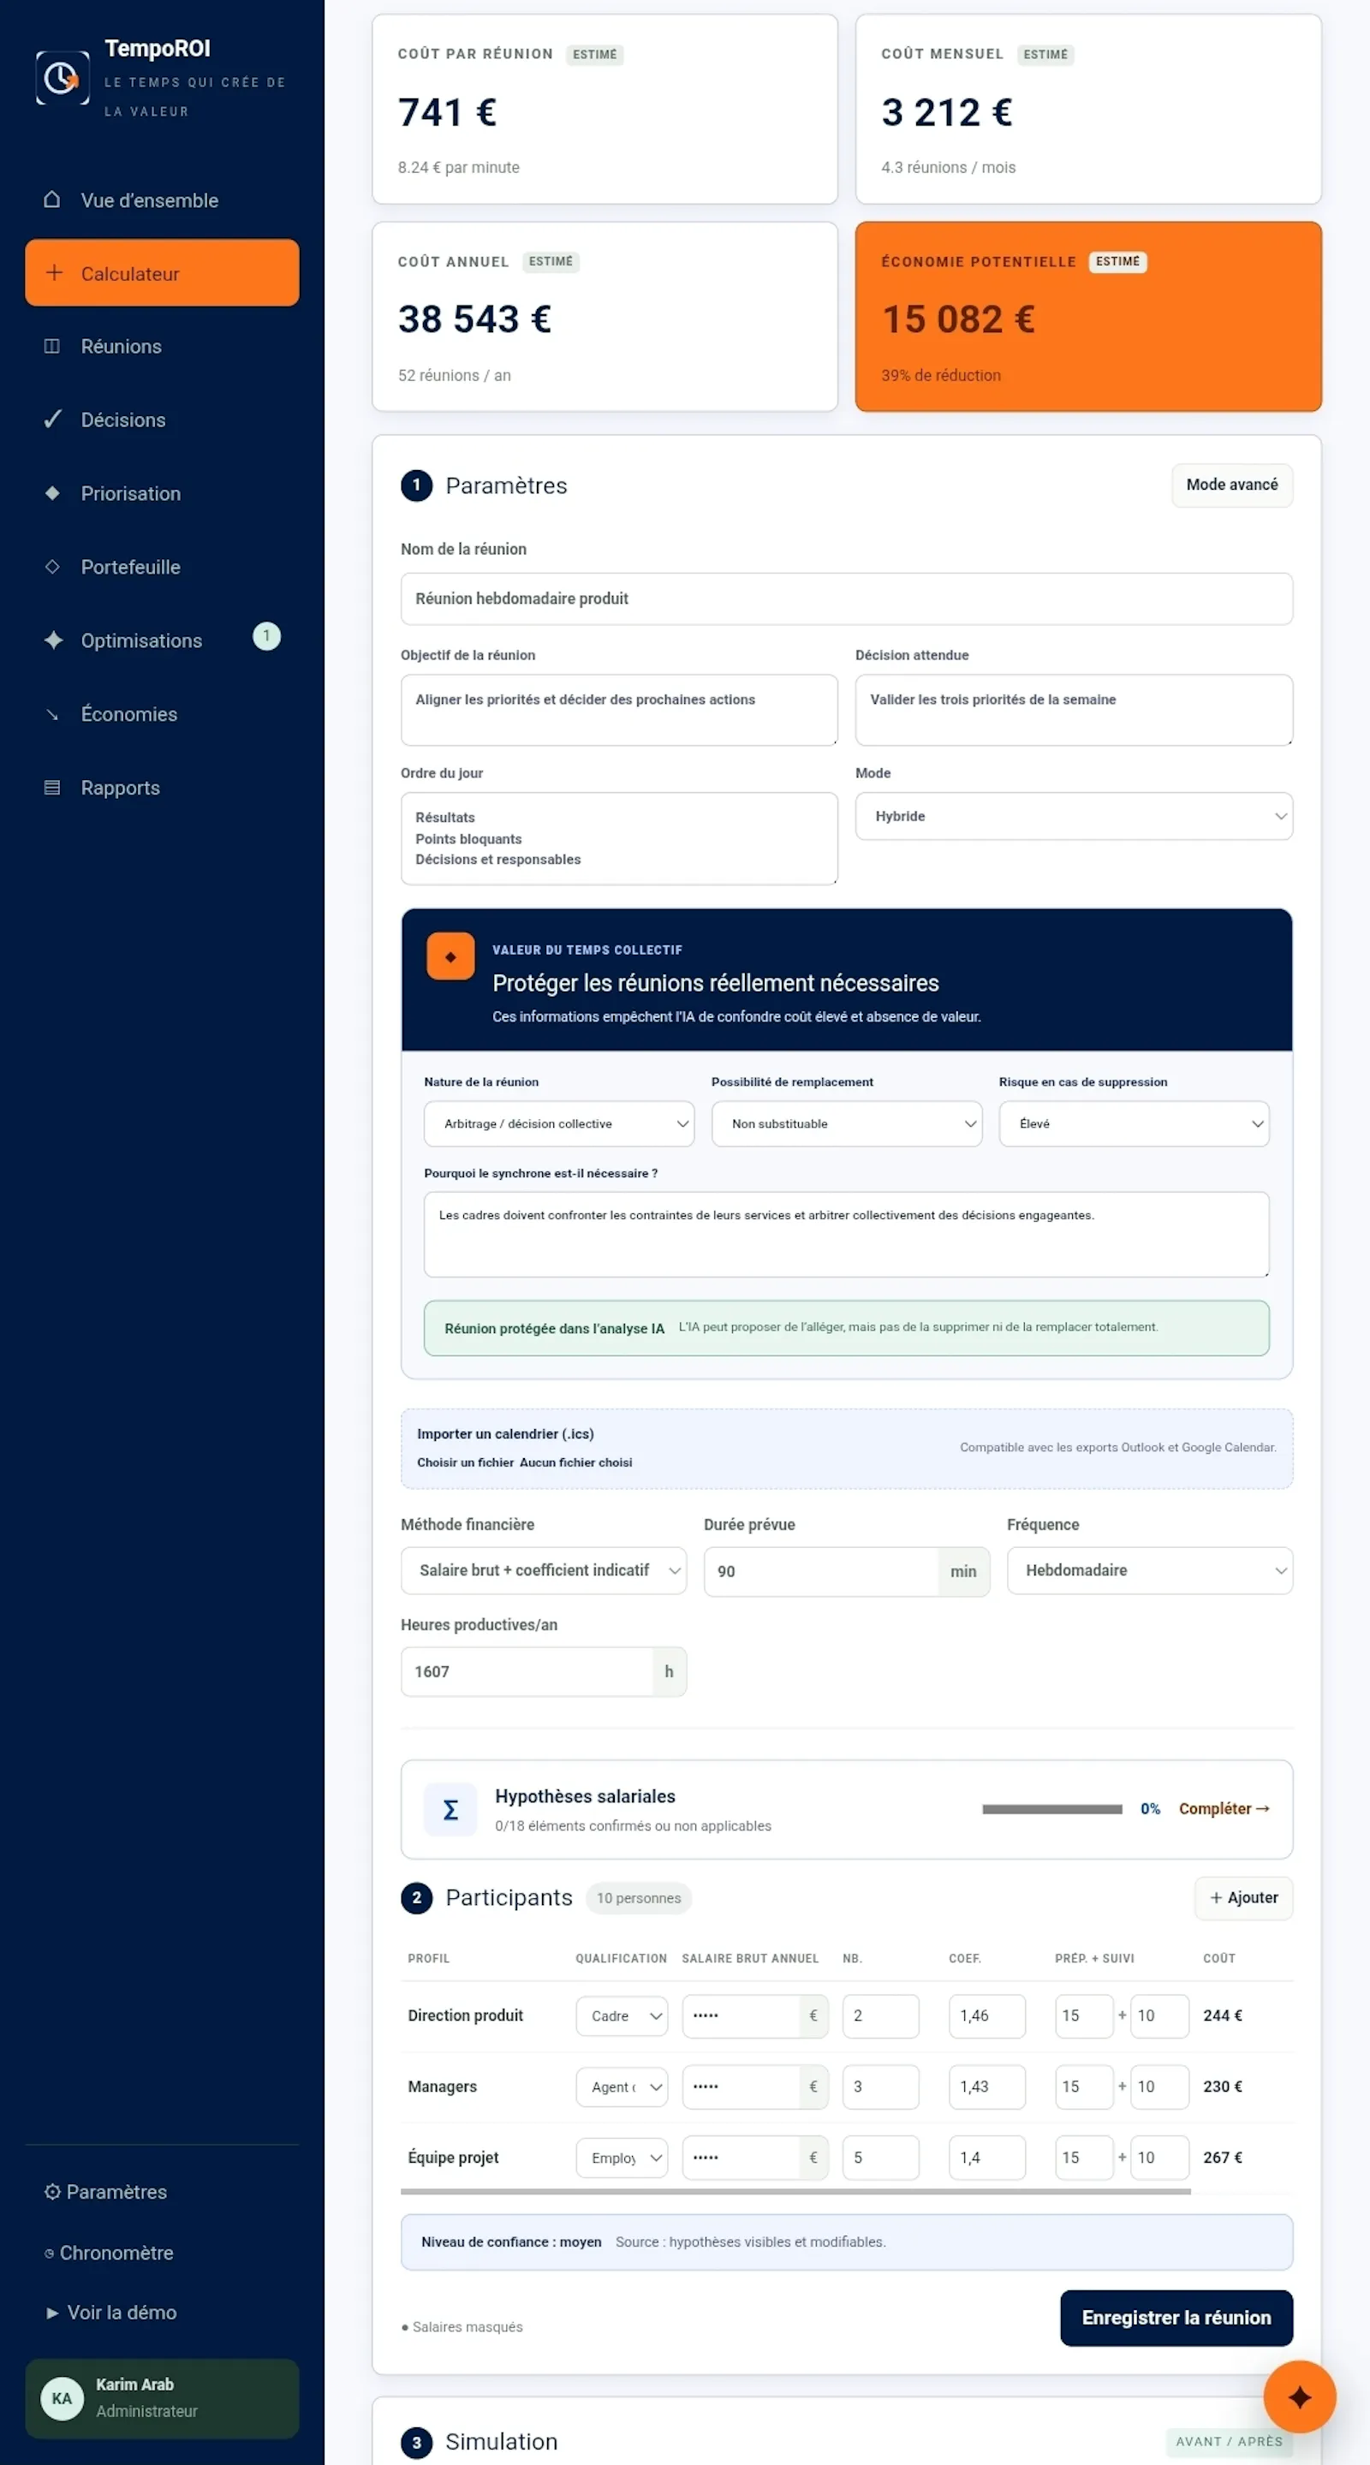This screenshot has height=2465, width=1370.
Task: Click the orange Valeur du temps collectif icon
Action: coord(450,956)
